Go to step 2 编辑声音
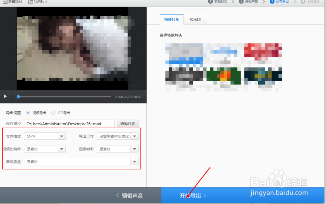 click(248, 2)
